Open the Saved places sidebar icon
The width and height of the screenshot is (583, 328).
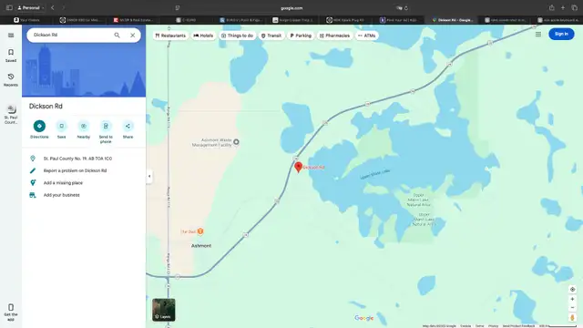[x=11, y=56]
